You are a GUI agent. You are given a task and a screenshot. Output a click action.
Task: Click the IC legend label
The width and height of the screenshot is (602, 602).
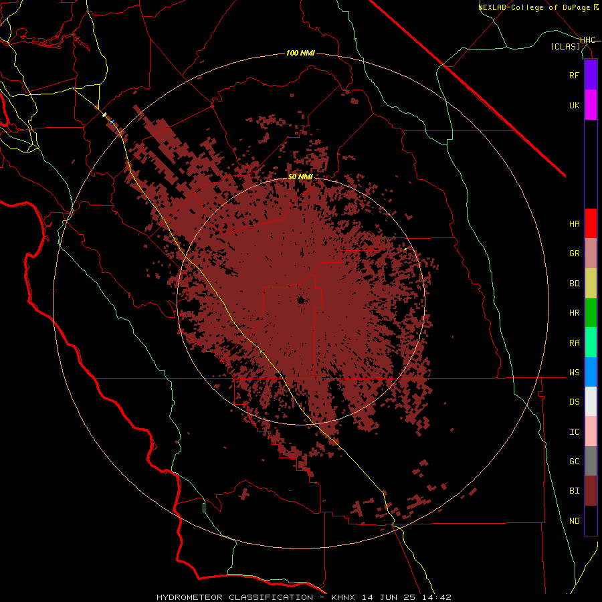(574, 432)
